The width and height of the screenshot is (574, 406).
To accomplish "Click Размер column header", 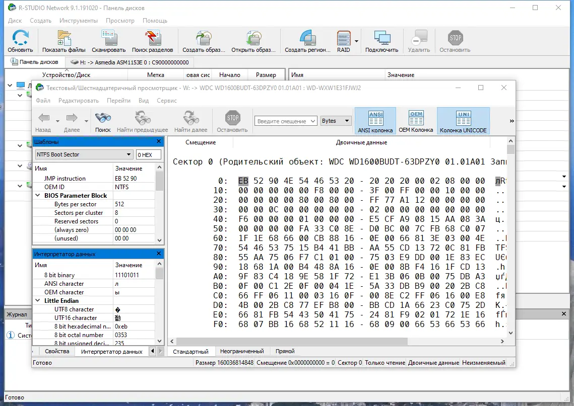I will (x=266, y=75).
